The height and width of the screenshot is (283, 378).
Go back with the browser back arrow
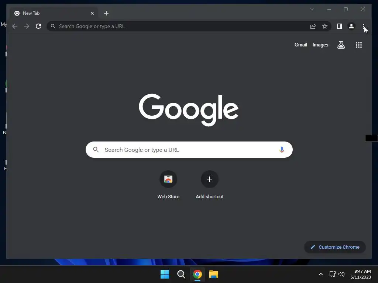[x=15, y=26]
